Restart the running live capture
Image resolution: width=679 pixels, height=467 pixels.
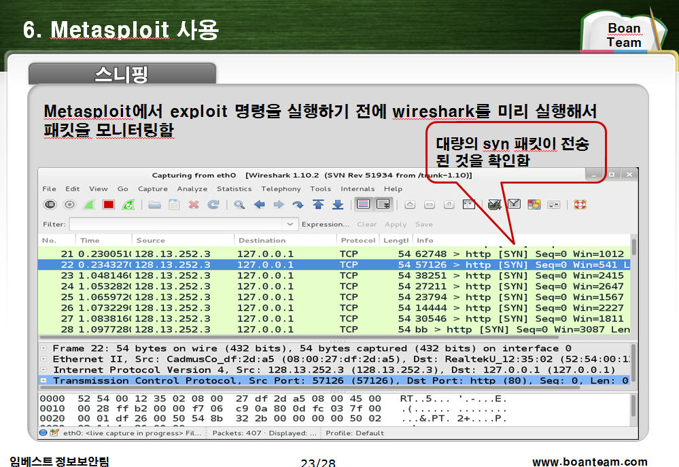[x=128, y=205]
